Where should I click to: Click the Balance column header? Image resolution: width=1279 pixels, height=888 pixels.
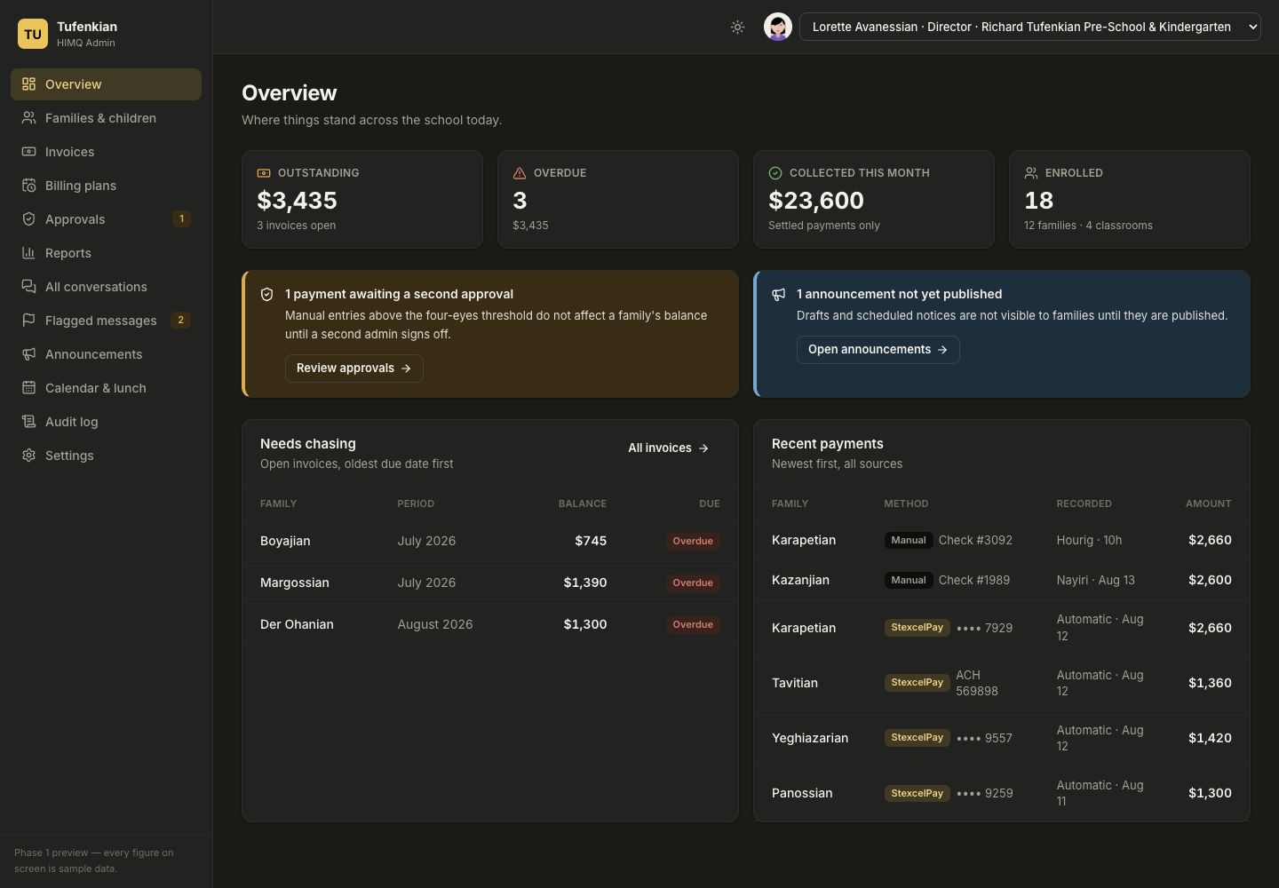tap(583, 503)
